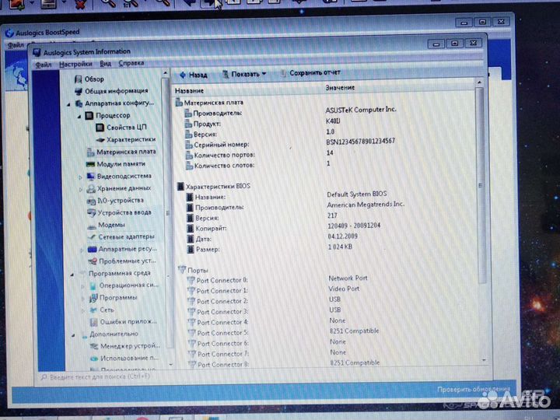Click the Свойства ЦП icon
The height and width of the screenshot is (420, 560).
pyautogui.click(x=100, y=128)
